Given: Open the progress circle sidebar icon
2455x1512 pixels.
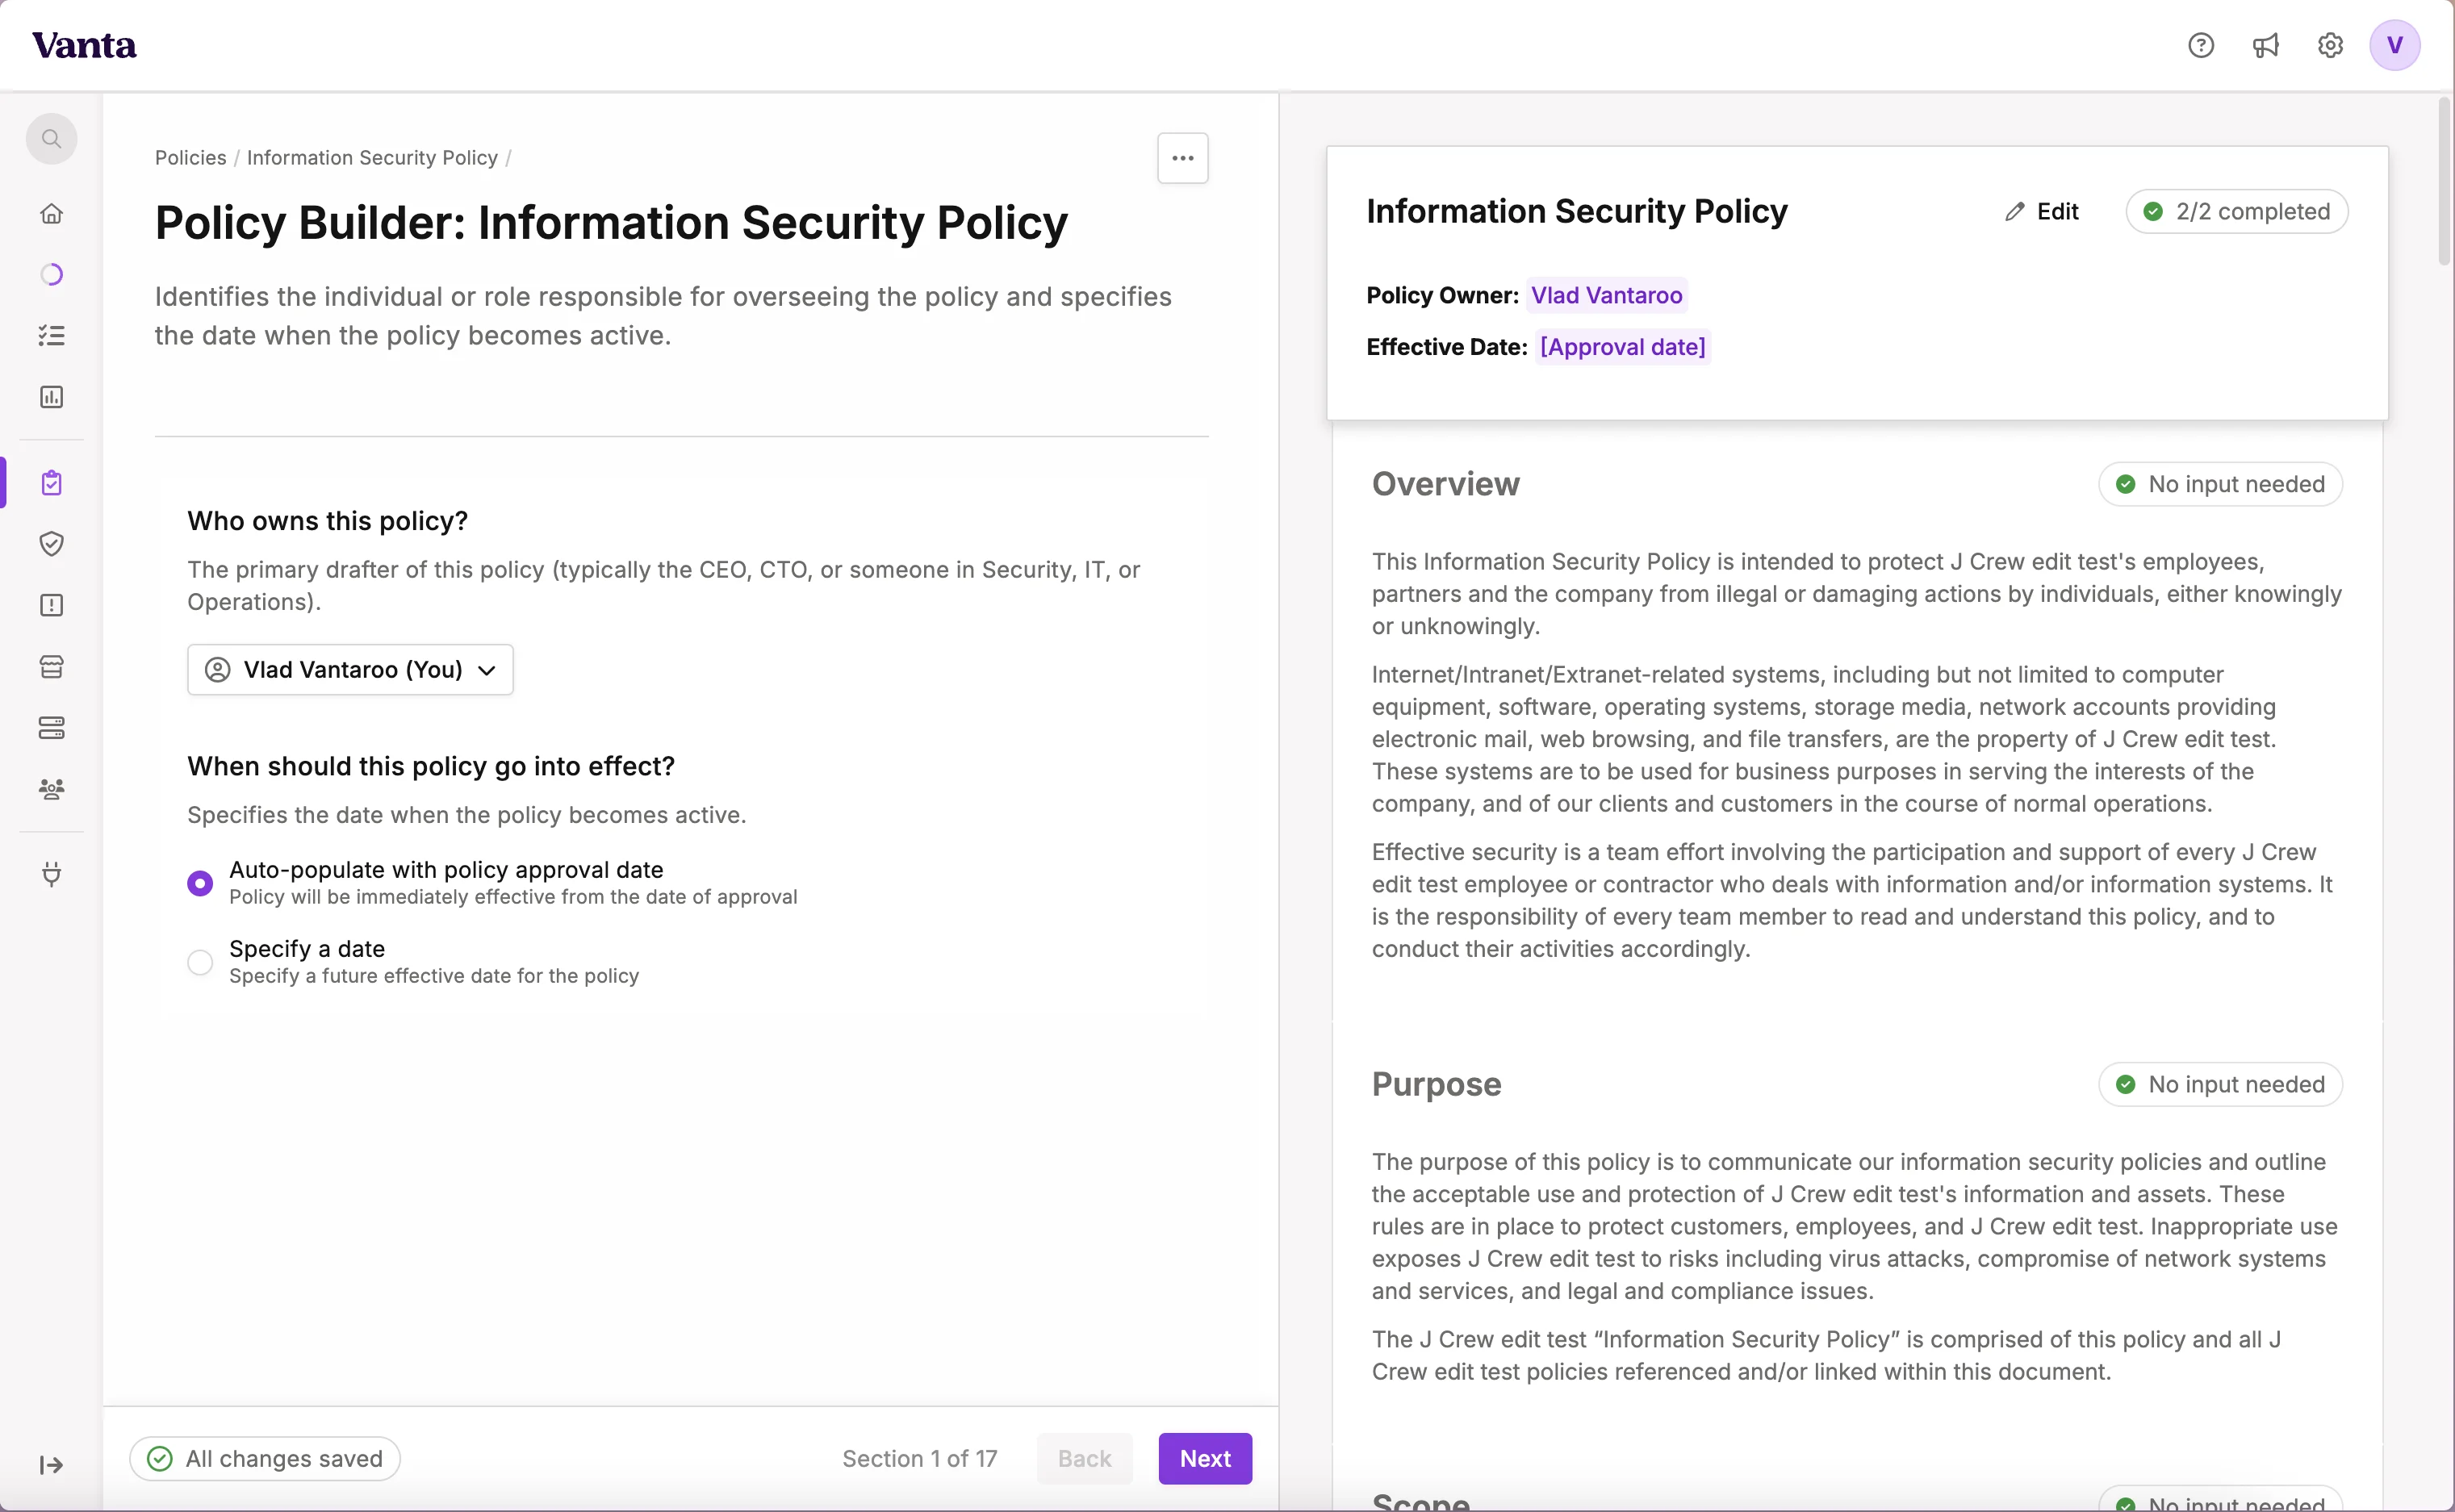Looking at the screenshot, I should click(51, 274).
